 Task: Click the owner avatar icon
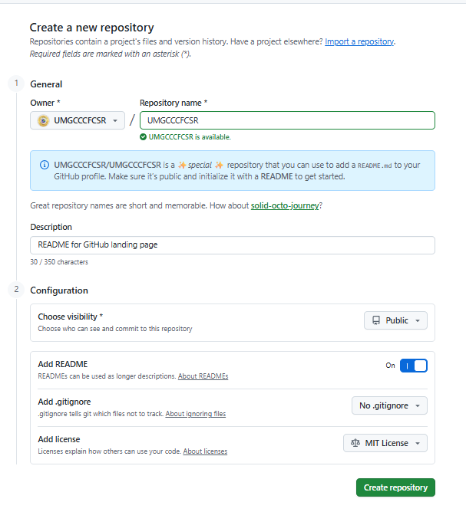pyautogui.click(x=44, y=120)
